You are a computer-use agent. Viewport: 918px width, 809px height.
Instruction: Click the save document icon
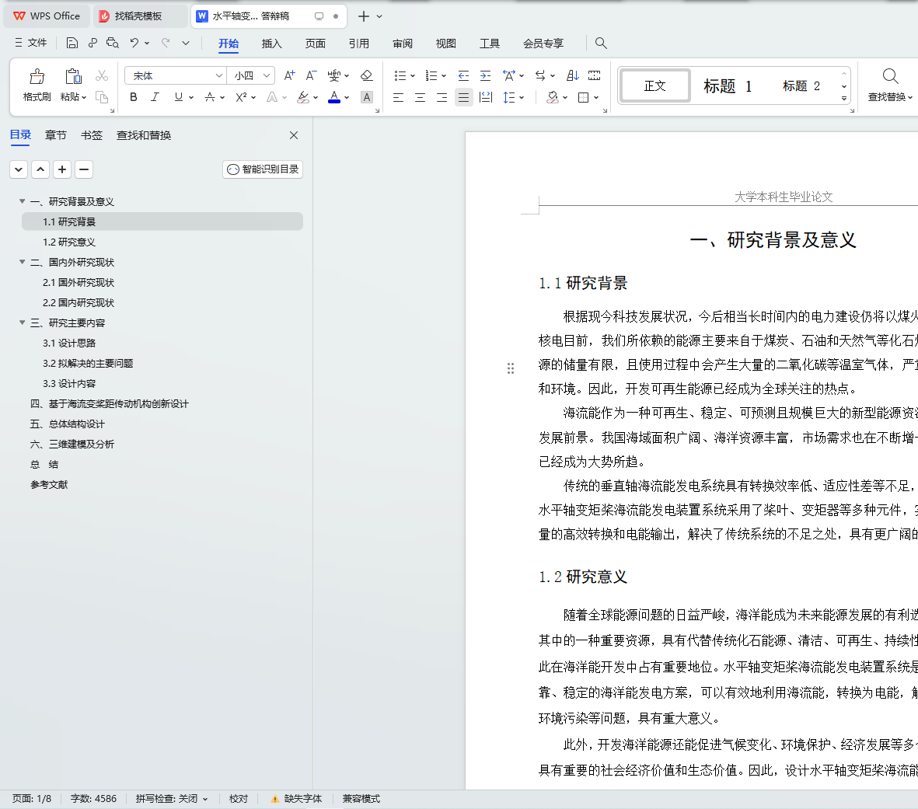pyautogui.click(x=72, y=43)
